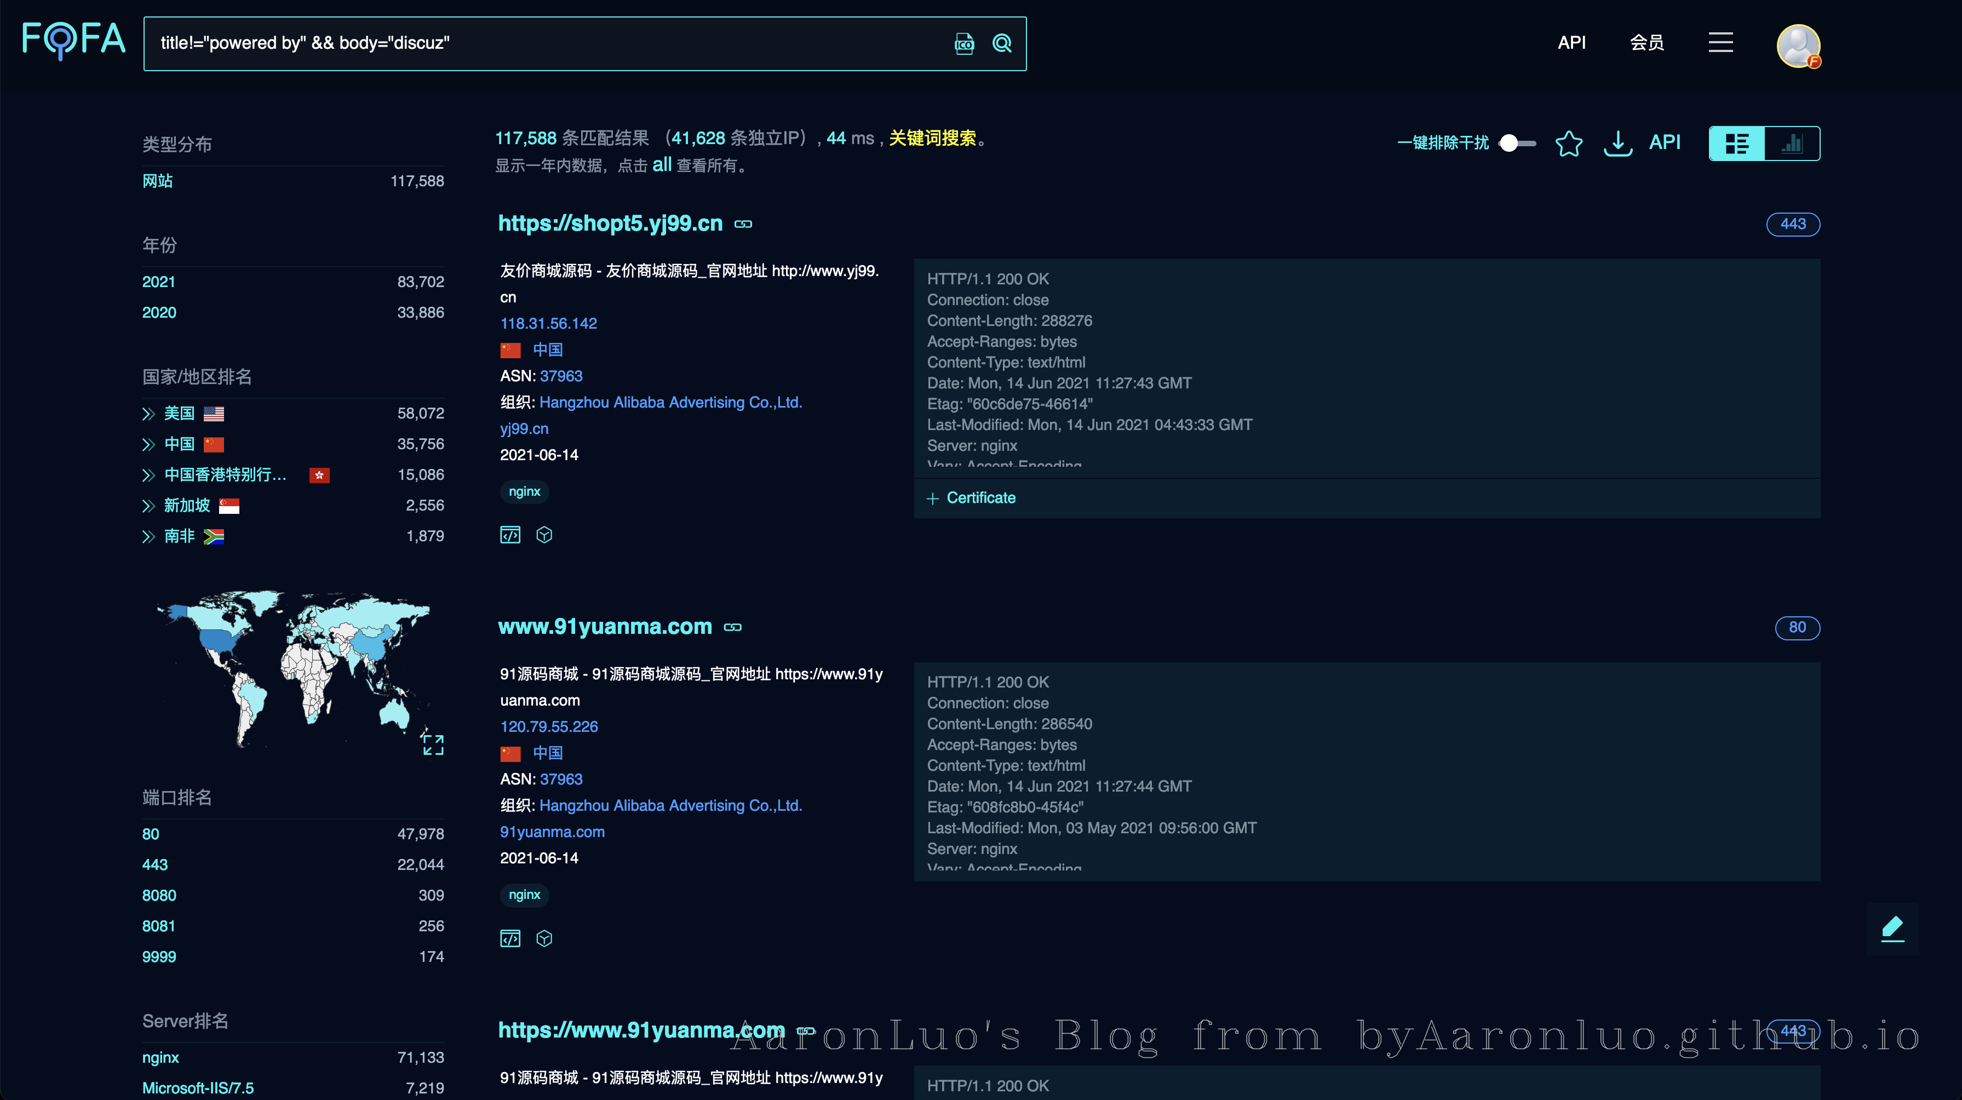Click the star favorite icon
The height and width of the screenshot is (1100, 1962).
(x=1568, y=143)
